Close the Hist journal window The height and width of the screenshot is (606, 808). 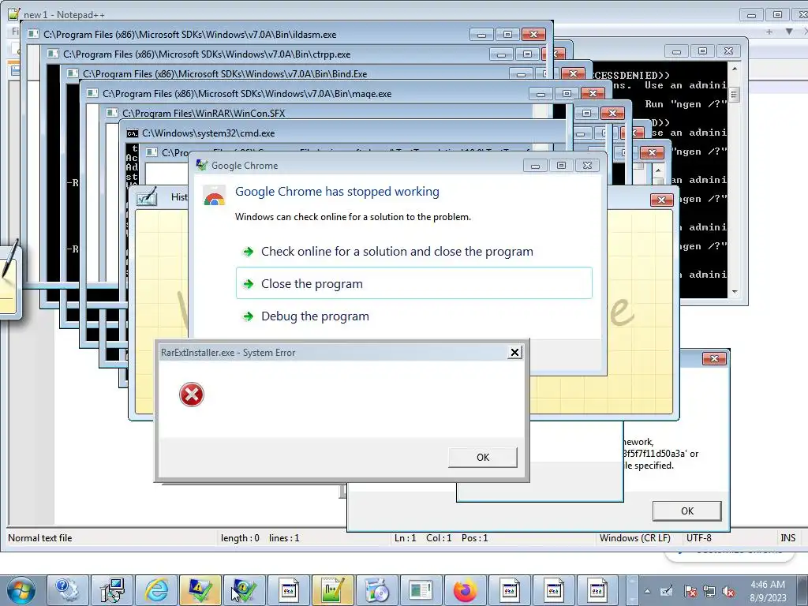[x=662, y=200]
